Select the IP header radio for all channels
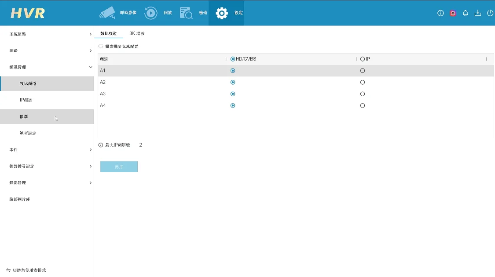Screen dimensions: 495x277 pos(363,59)
